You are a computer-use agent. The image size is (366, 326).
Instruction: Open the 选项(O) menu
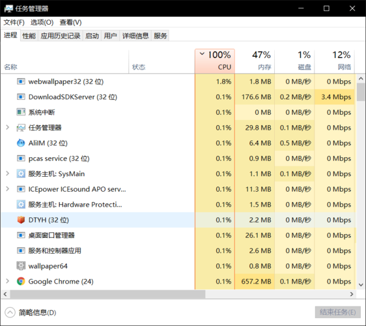[42, 22]
